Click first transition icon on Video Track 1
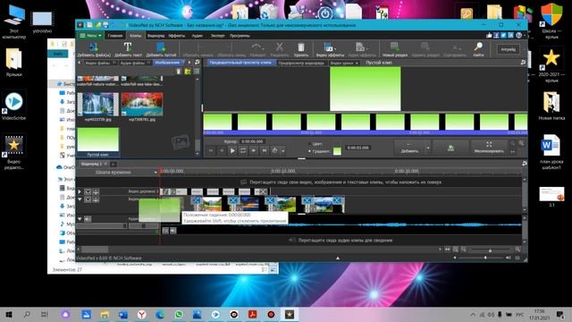Screen dimensions: 572x322 pos(197,200)
